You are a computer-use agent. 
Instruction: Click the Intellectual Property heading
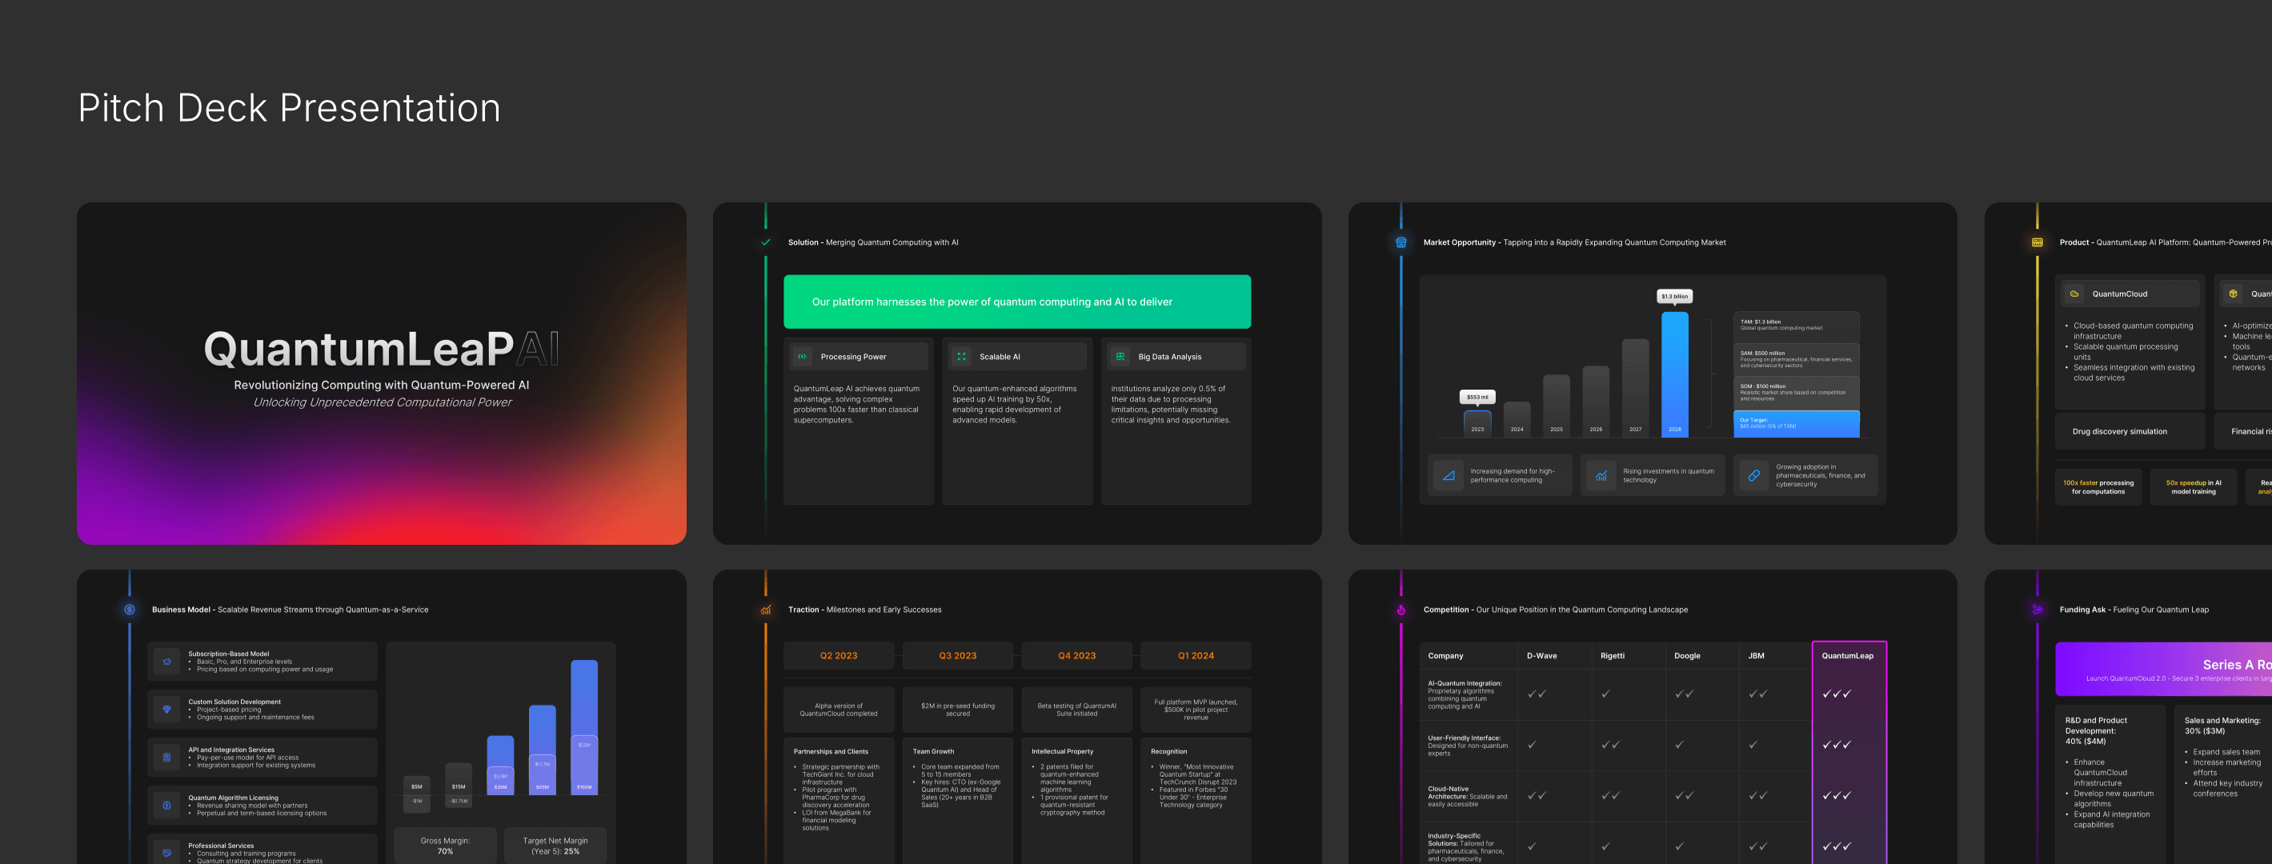1062,752
